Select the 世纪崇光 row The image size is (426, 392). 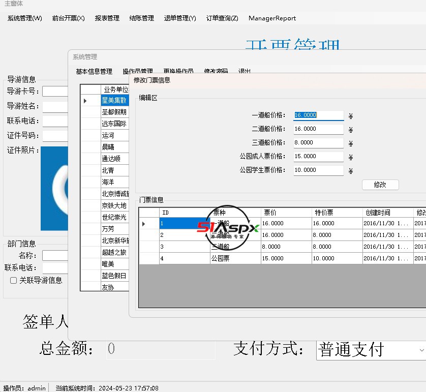(x=115, y=217)
